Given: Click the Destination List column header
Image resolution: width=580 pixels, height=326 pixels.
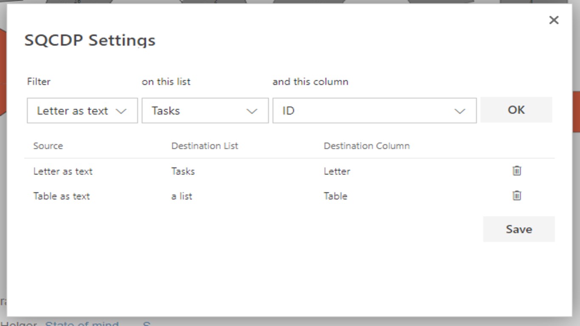Looking at the screenshot, I should click(x=205, y=146).
